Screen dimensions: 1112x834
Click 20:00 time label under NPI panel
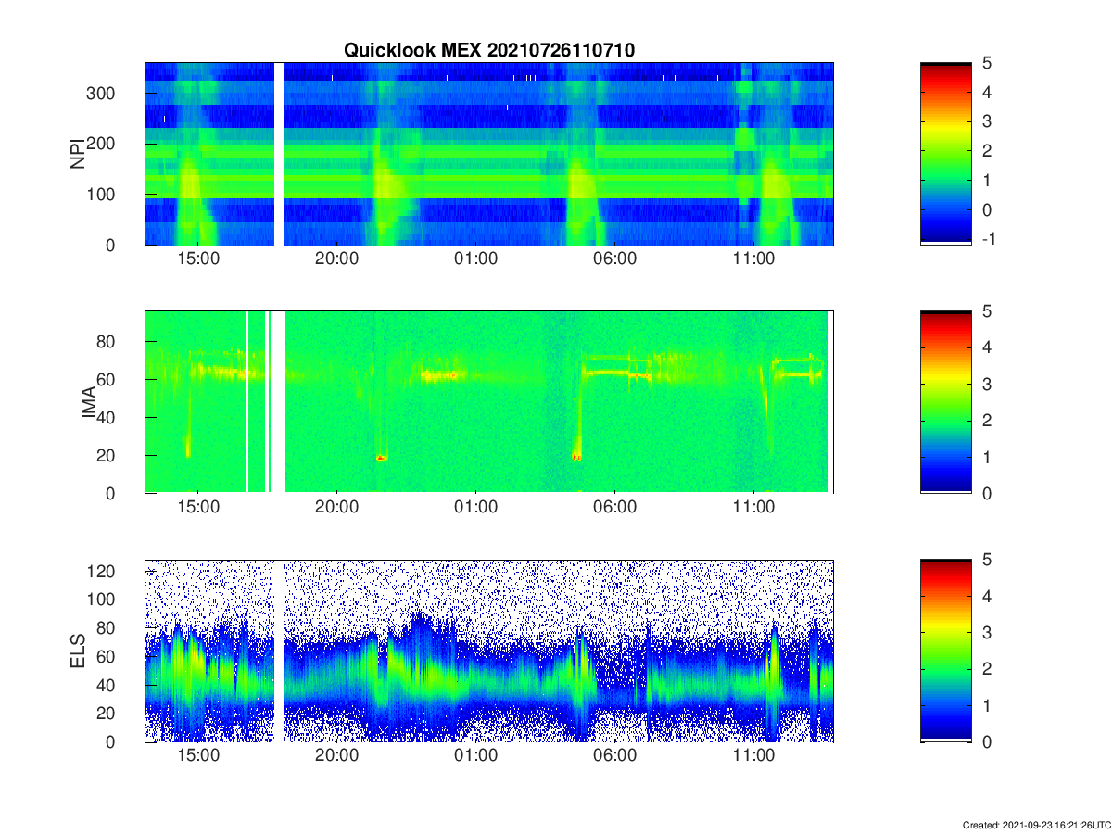point(337,260)
